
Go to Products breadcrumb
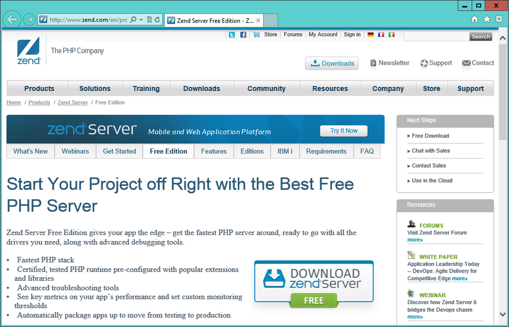tap(39, 103)
